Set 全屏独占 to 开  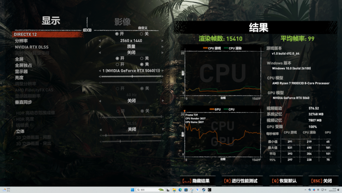(120, 64)
